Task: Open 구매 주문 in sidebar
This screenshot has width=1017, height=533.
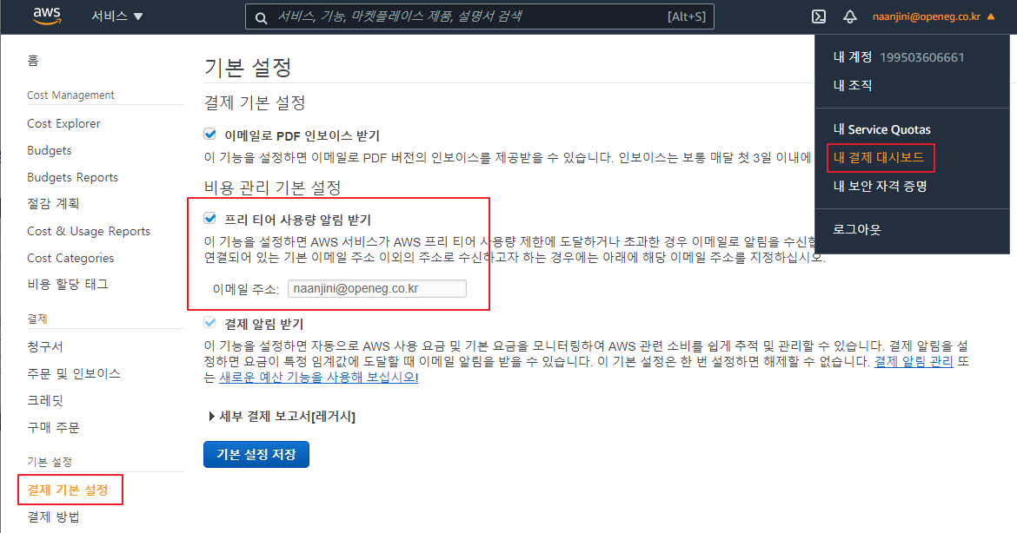Action: (x=53, y=427)
